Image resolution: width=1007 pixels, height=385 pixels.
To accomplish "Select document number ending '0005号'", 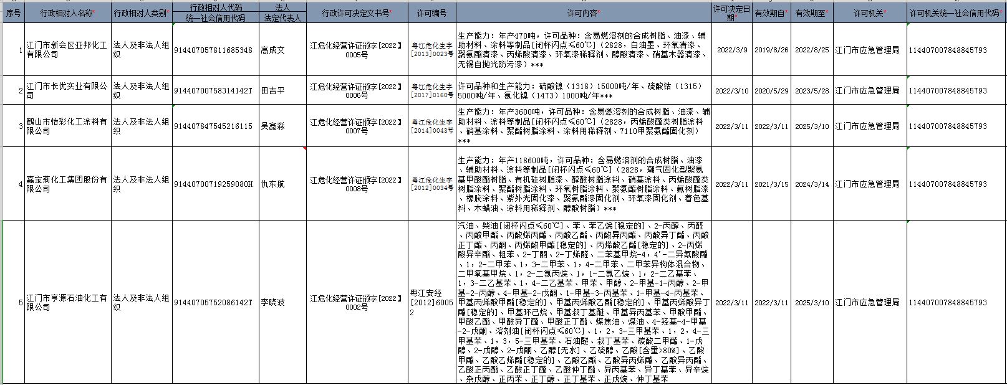I will pyautogui.click(x=357, y=50).
